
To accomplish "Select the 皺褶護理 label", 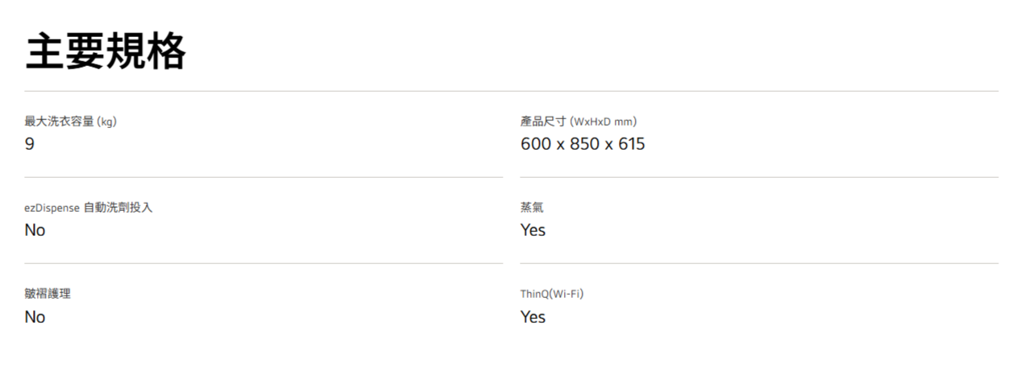I will [48, 294].
